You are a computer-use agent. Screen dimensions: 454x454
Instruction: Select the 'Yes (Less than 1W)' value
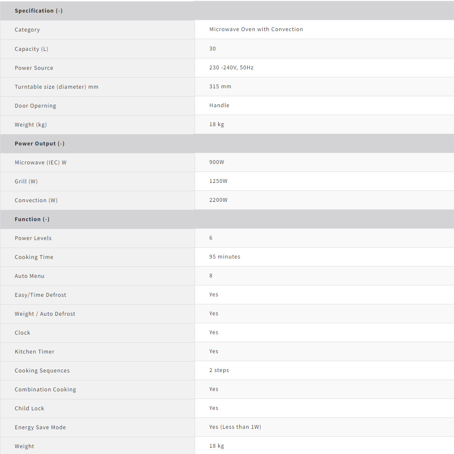pos(235,427)
